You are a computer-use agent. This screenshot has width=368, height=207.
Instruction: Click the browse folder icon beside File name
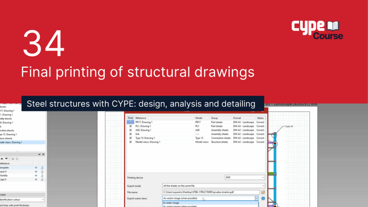263,192
